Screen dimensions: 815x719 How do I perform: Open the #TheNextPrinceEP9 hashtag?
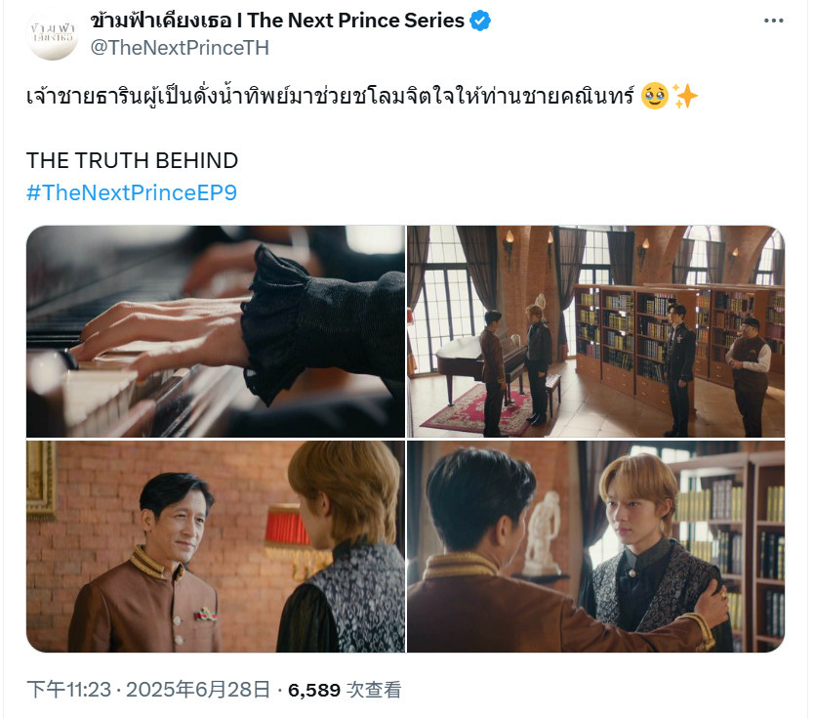[132, 192]
